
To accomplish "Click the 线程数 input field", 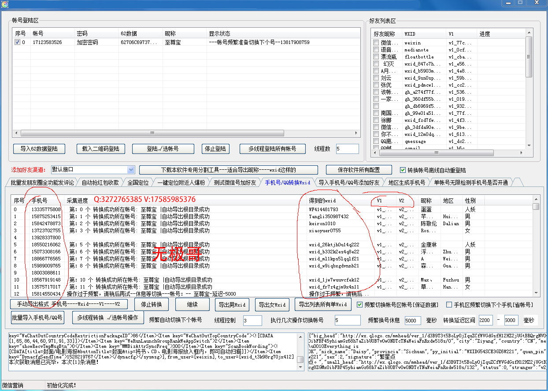I will pyautogui.click(x=347, y=149).
